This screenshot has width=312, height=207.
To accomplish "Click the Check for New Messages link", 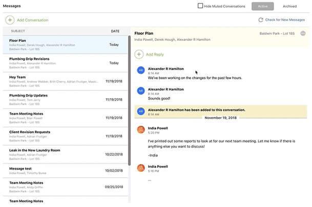I will 285,20.
